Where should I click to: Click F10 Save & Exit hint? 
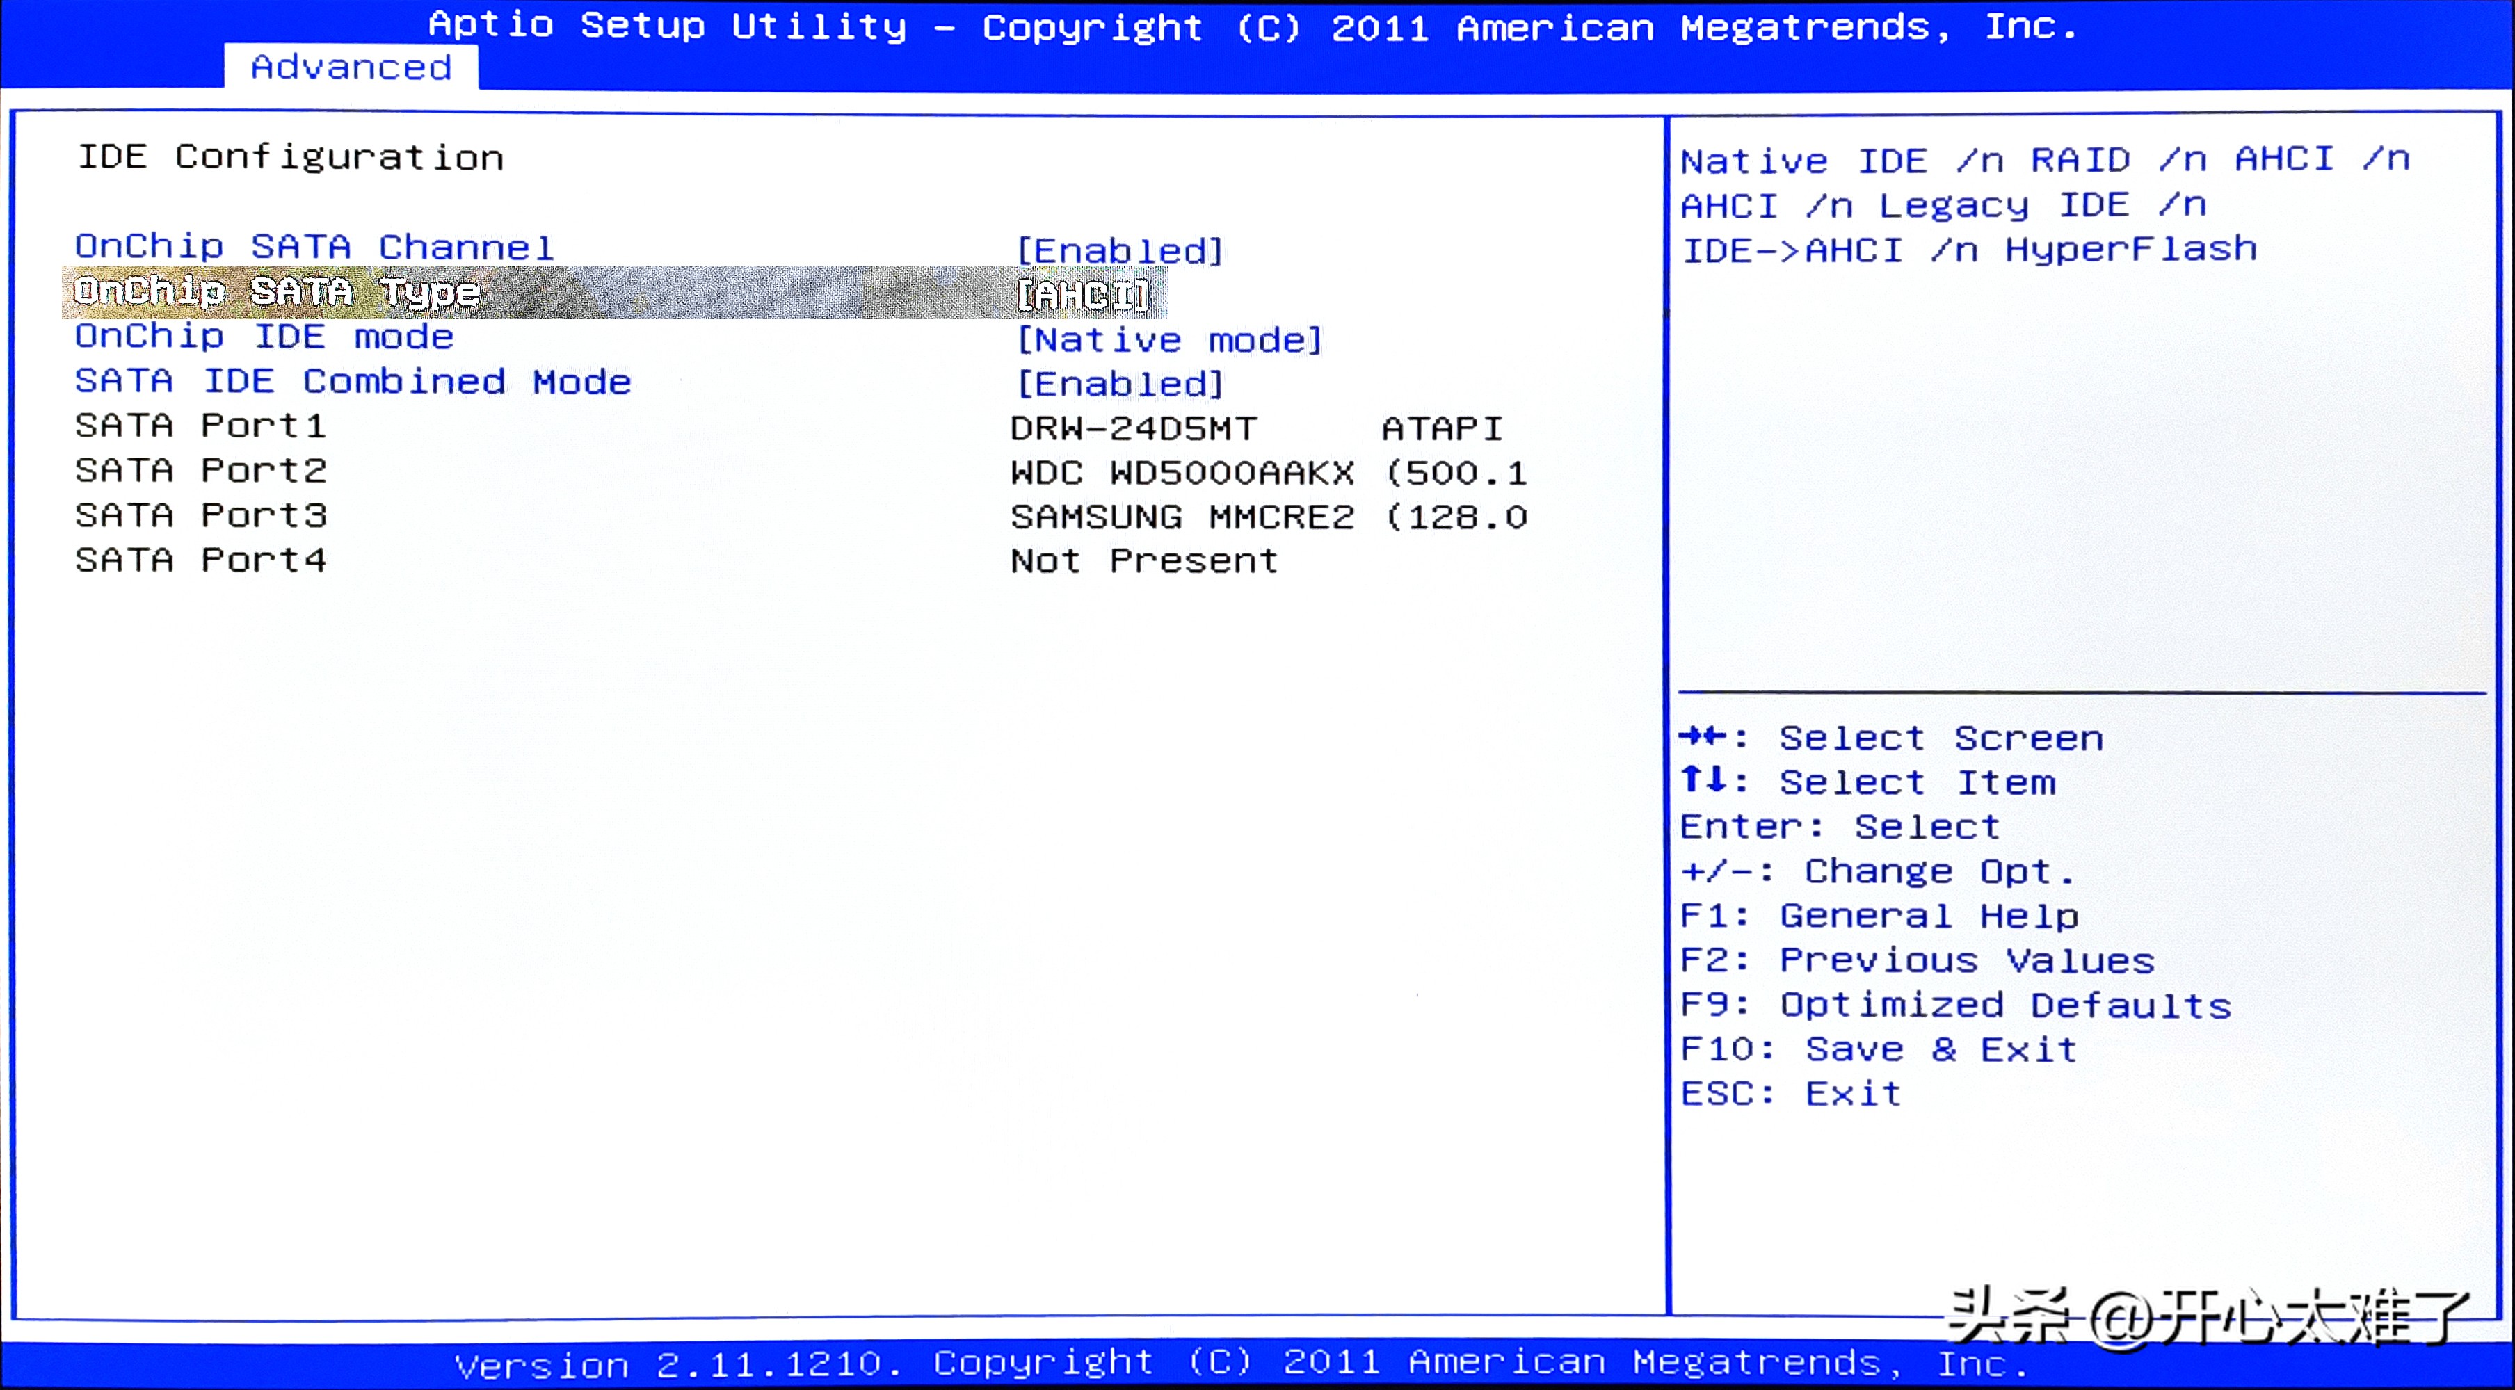[1879, 1049]
